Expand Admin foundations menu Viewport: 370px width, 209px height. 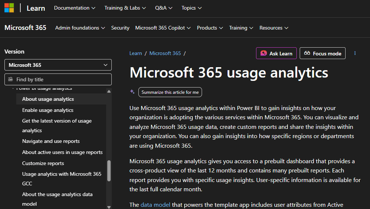tap(80, 28)
